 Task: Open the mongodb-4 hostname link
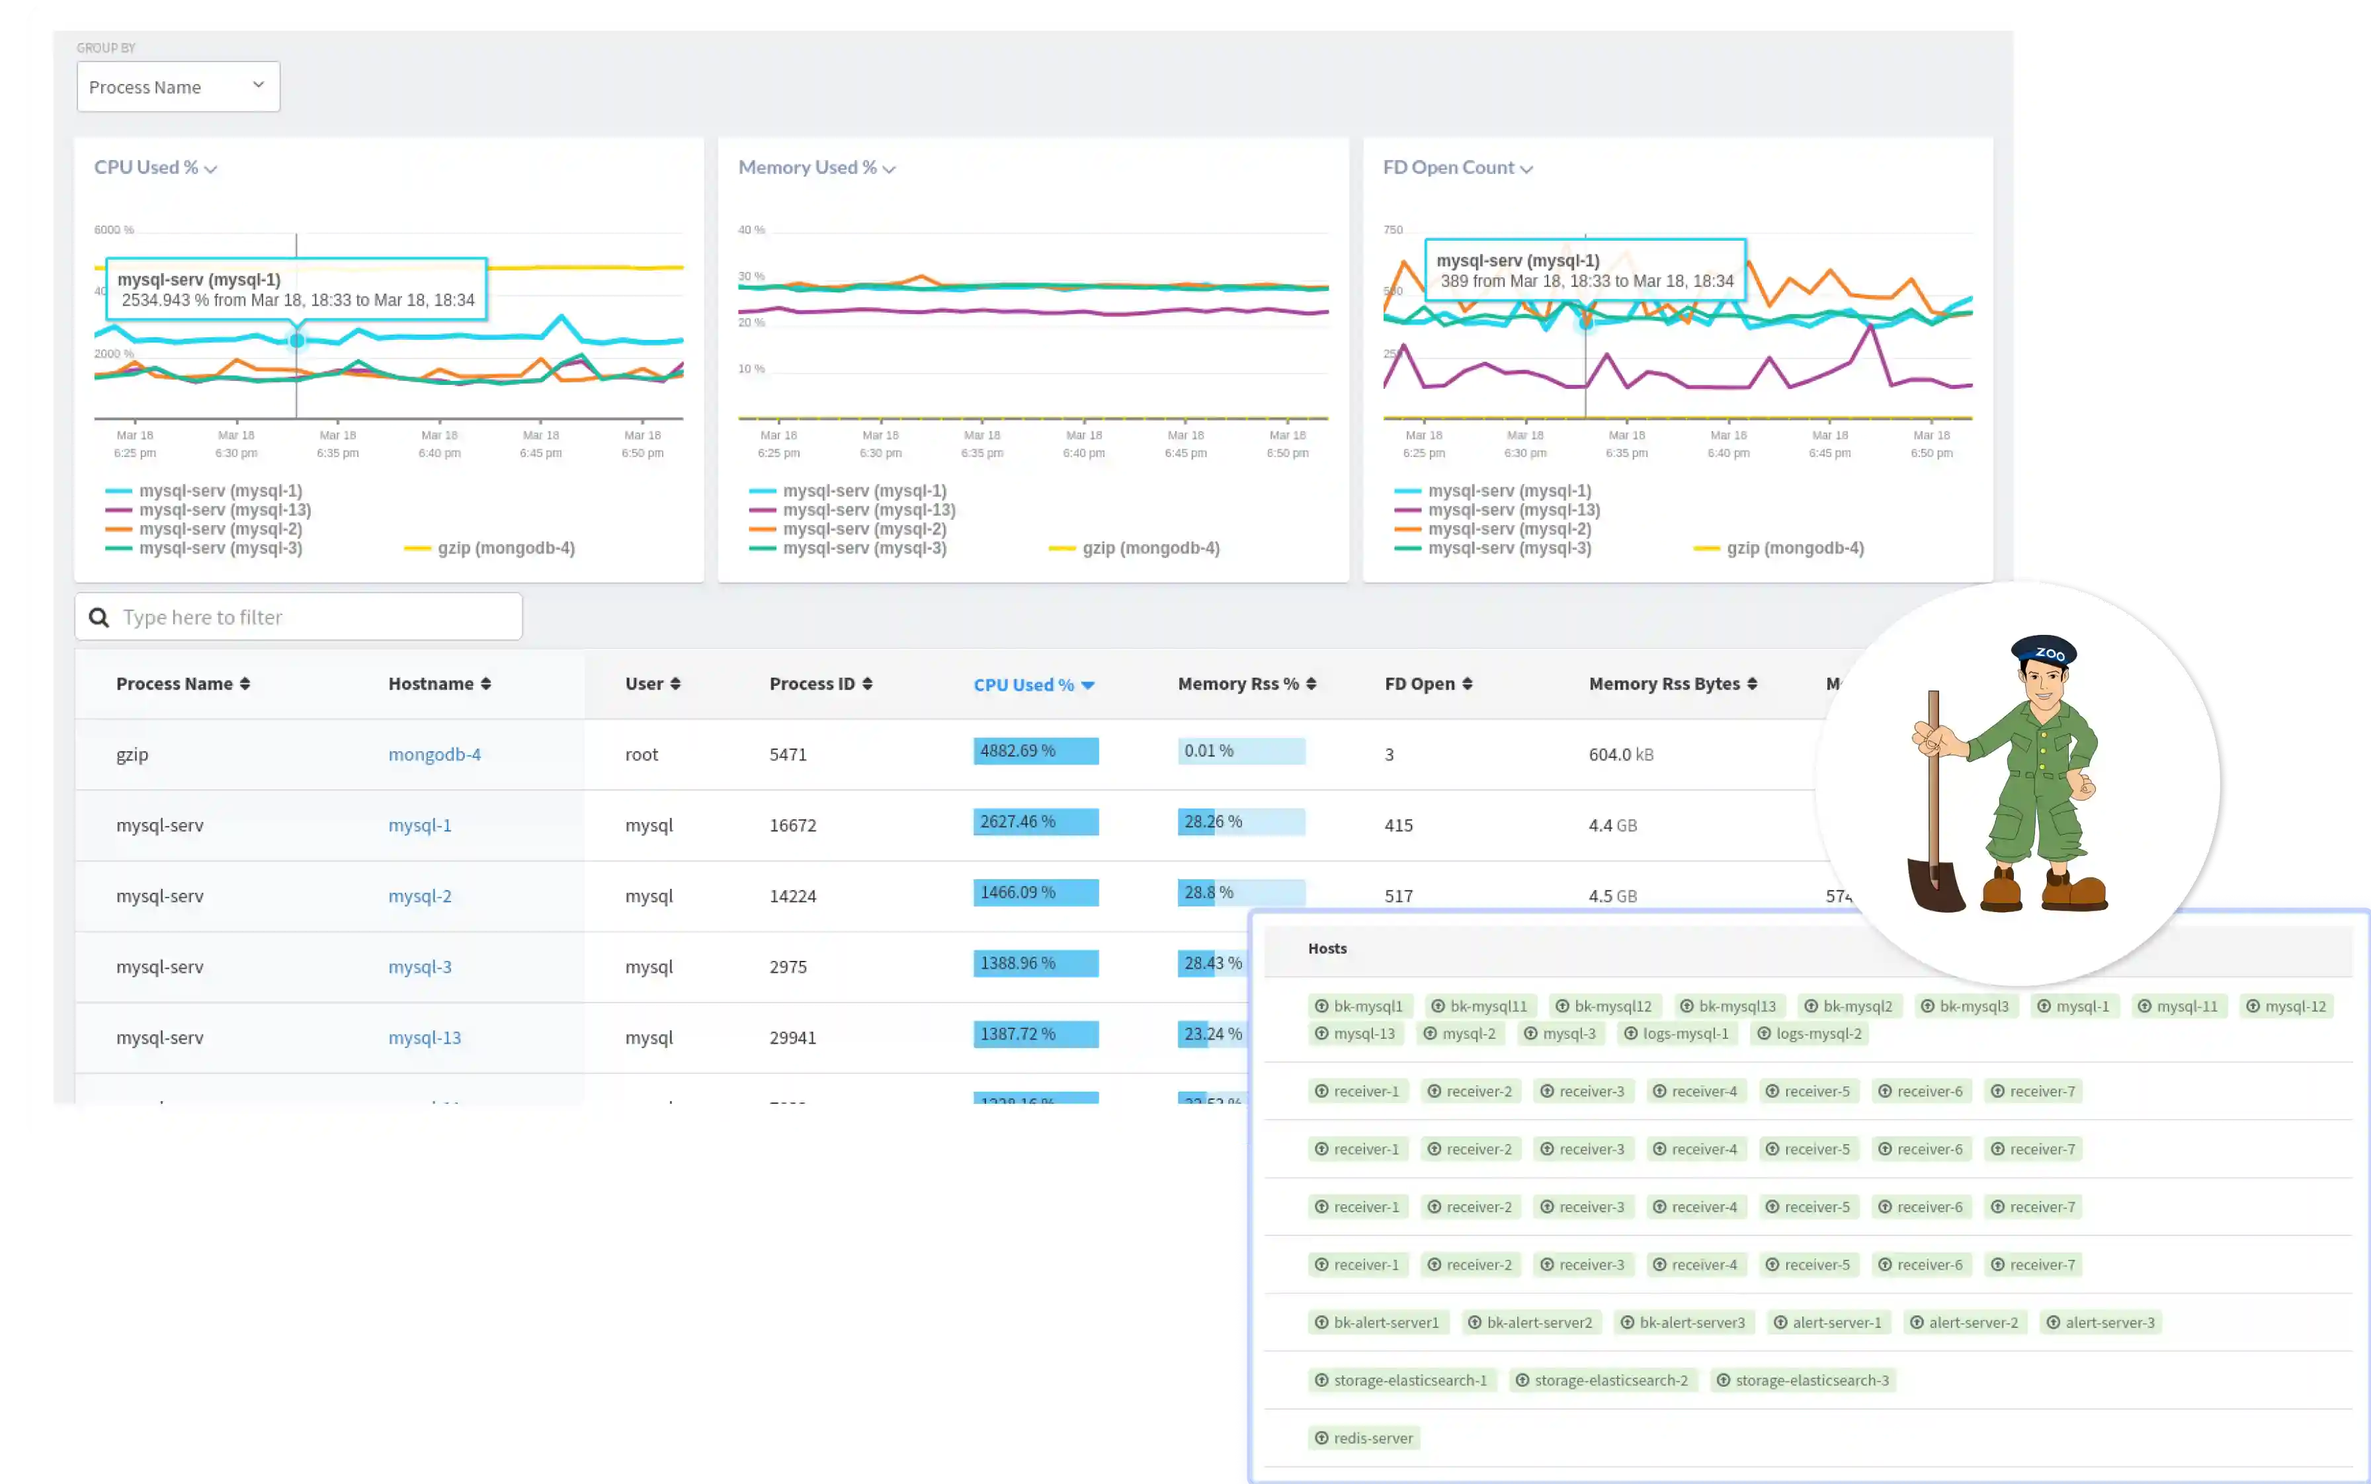pos(435,755)
